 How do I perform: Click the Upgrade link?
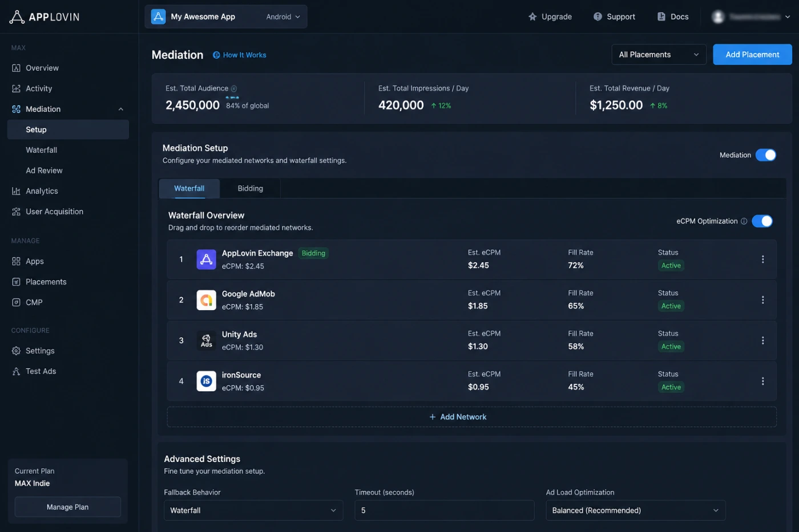pyautogui.click(x=550, y=17)
